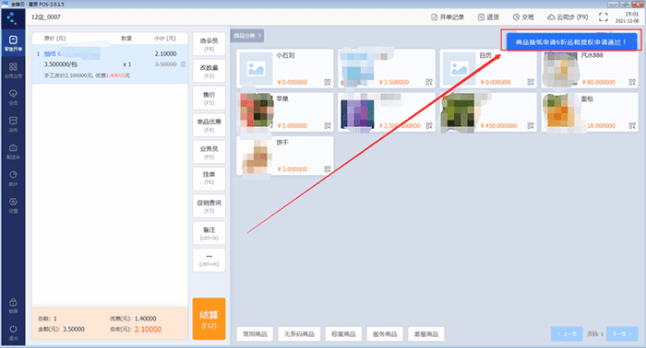Screen dimensions: 646x348
Task: Select the 服务商品 tab
Action: 385,334
